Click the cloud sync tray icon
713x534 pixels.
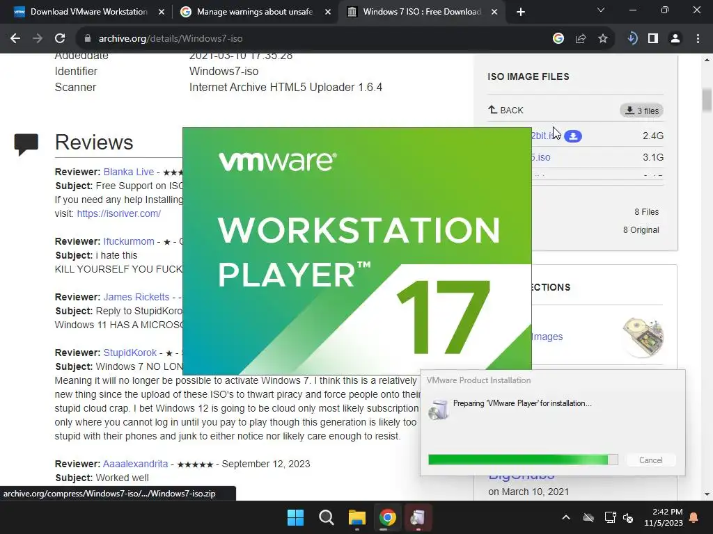click(x=588, y=517)
